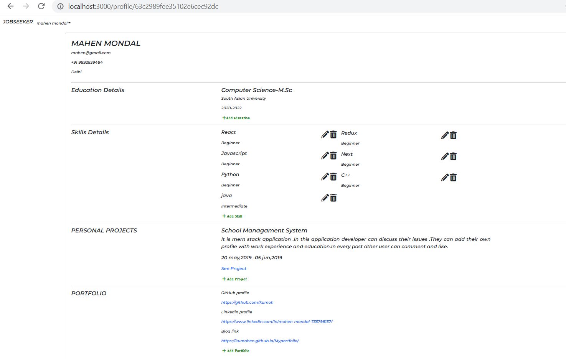Edit the Python skill entry

tap(324, 177)
